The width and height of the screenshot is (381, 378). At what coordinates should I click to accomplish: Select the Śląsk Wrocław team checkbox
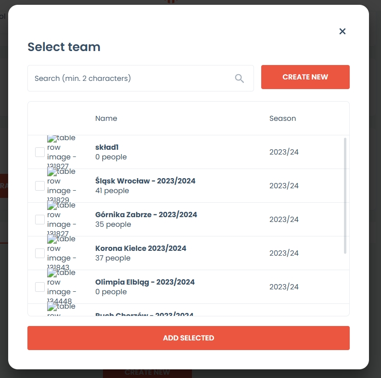40,186
